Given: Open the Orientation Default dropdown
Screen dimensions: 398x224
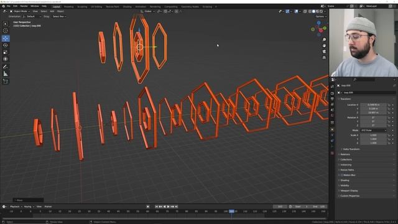Looking at the screenshot, I should tap(32, 17).
